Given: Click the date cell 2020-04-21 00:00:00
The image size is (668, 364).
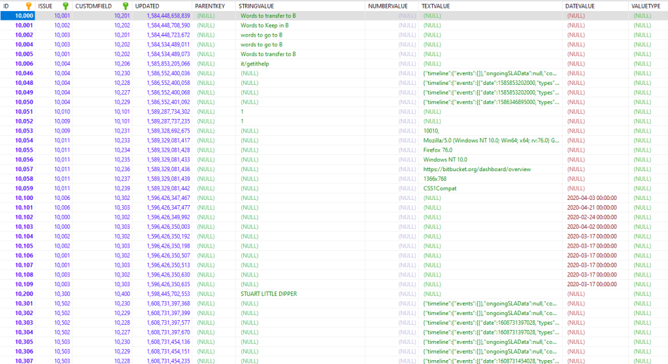Looking at the screenshot, I should [592, 207].
